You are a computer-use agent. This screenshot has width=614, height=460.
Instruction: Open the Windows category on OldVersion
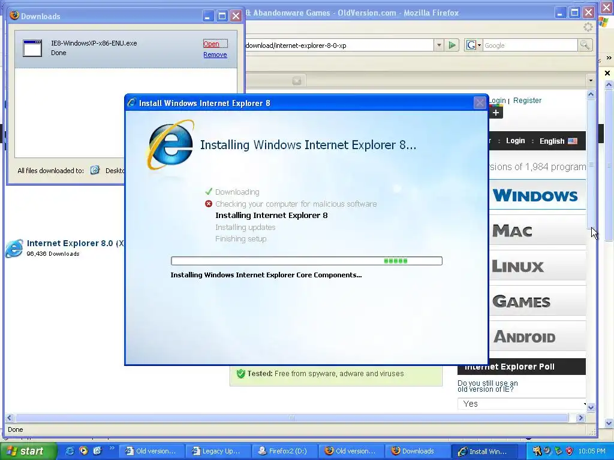537,195
